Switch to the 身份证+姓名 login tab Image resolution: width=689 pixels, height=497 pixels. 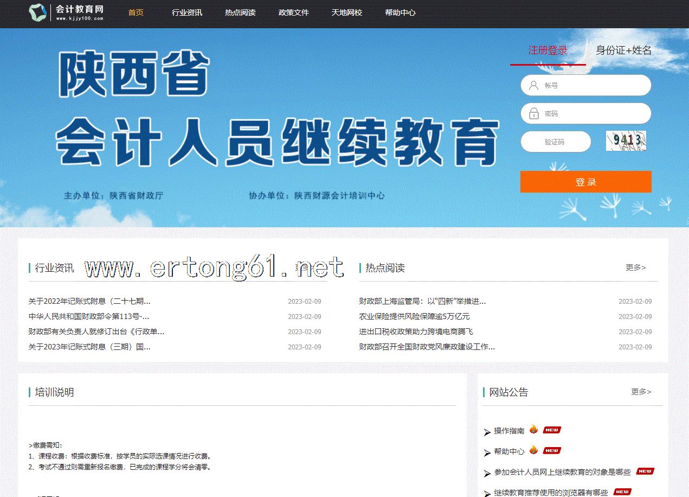click(x=623, y=50)
